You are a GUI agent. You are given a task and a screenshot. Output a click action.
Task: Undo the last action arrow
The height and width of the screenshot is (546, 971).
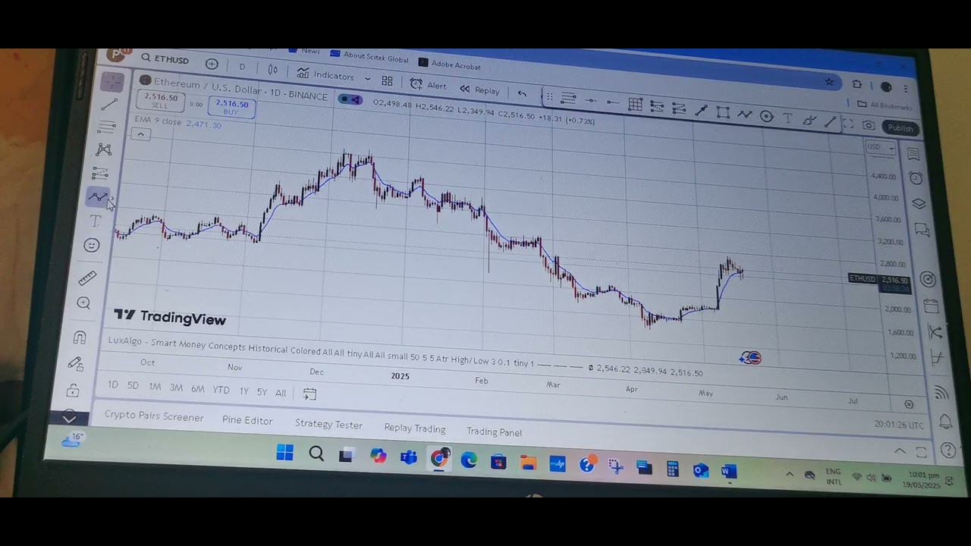[x=522, y=93]
